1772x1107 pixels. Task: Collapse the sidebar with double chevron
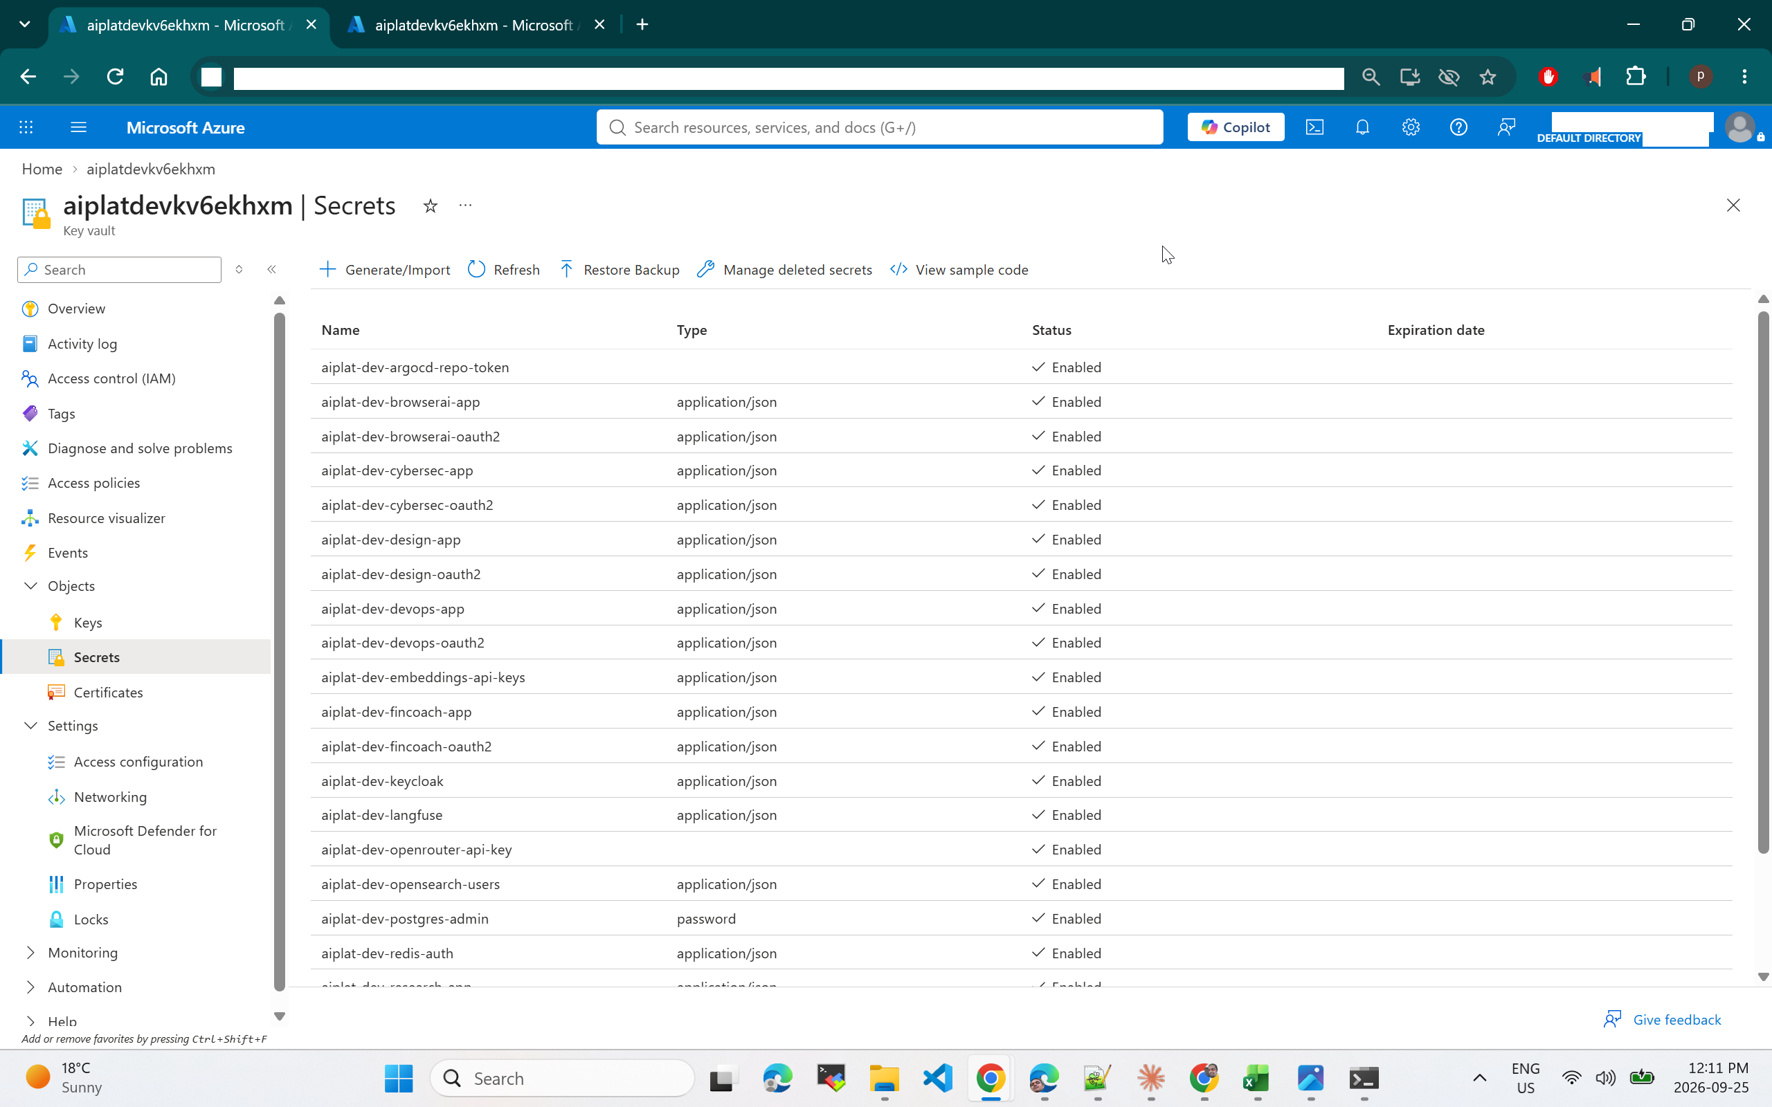click(271, 269)
